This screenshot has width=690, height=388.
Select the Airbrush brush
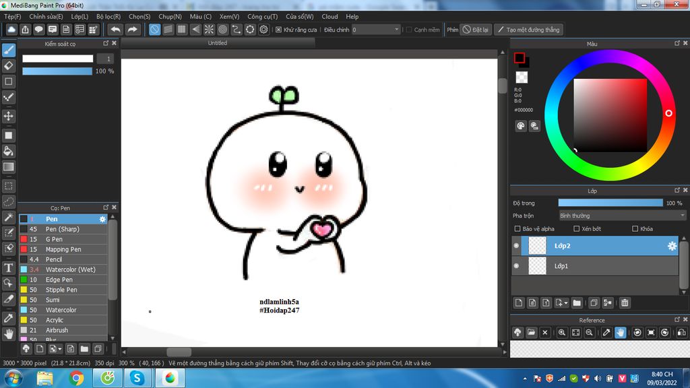point(63,330)
